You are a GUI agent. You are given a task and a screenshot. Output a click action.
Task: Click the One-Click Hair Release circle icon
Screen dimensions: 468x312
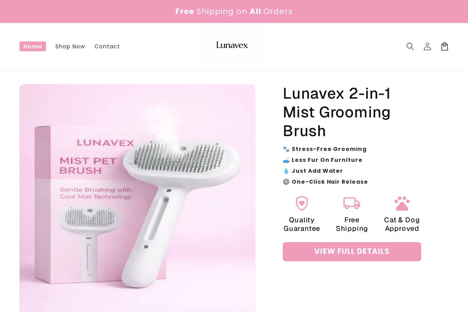pos(286,182)
